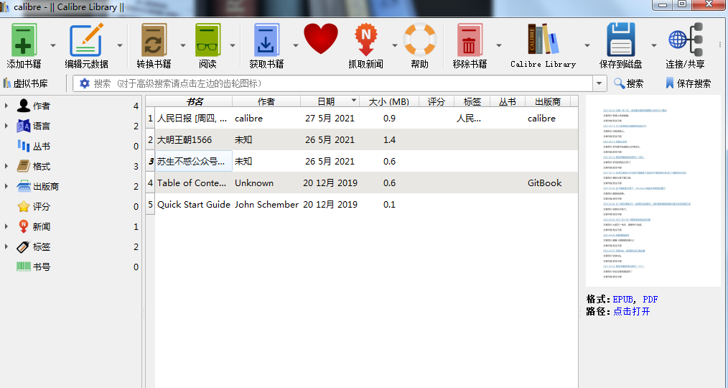This screenshot has height=388, width=728.
Task: Click the 点击打开 path link
Action: 631,311
